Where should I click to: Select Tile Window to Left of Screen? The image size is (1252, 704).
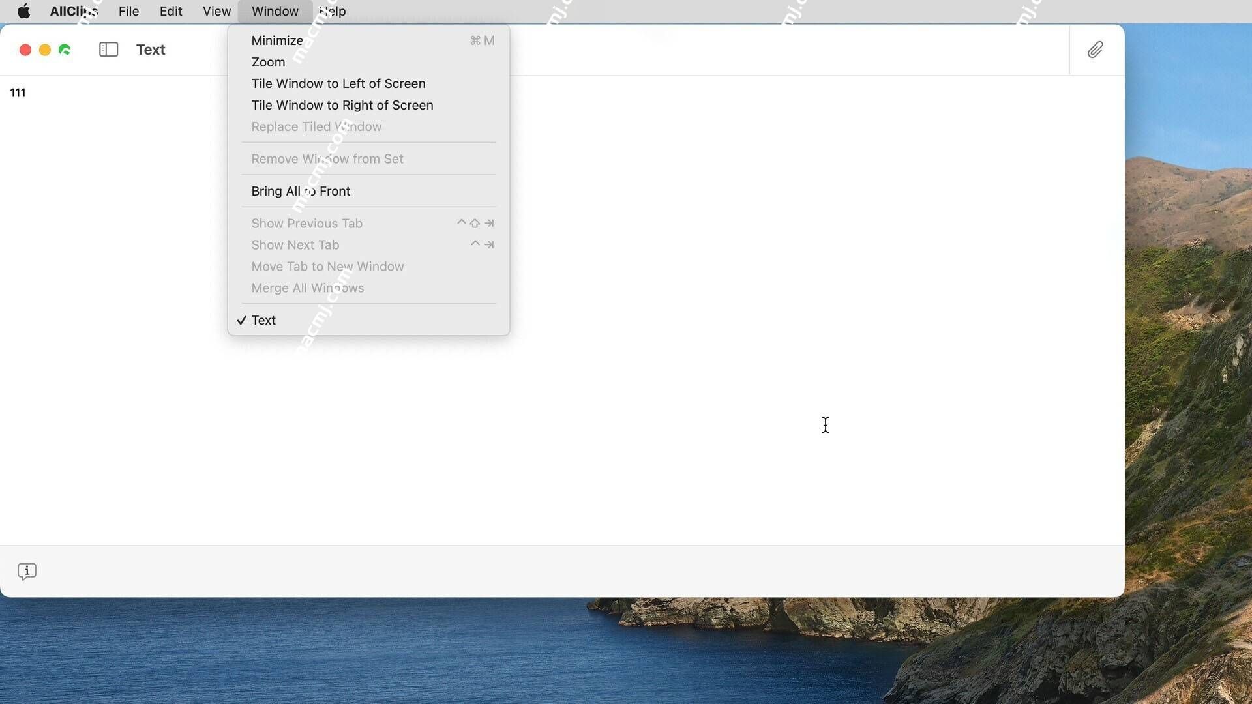[338, 83]
